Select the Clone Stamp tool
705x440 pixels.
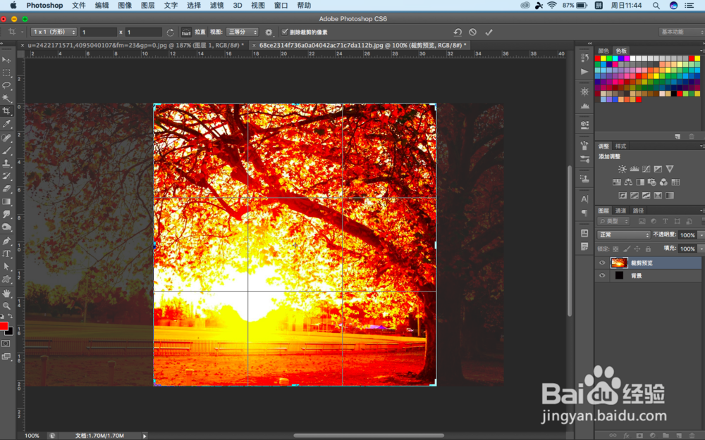(6, 163)
